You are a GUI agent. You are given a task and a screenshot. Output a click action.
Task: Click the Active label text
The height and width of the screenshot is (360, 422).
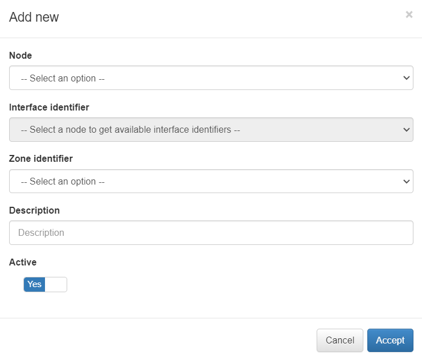(x=23, y=262)
